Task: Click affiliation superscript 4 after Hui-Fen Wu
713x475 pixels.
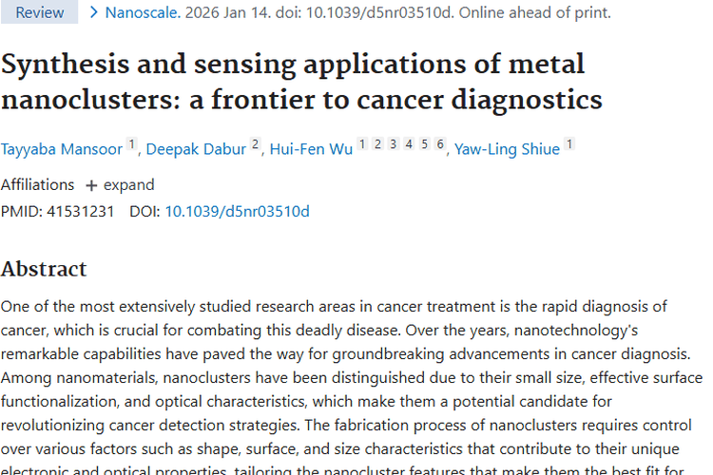Action: (x=409, y=144)
